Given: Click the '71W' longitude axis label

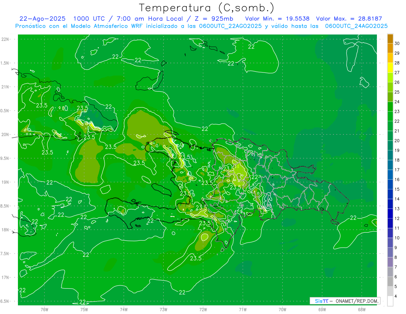Looking at the screenshot, I should pos(243,310).
